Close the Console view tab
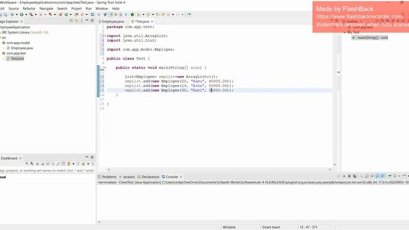 181,177
